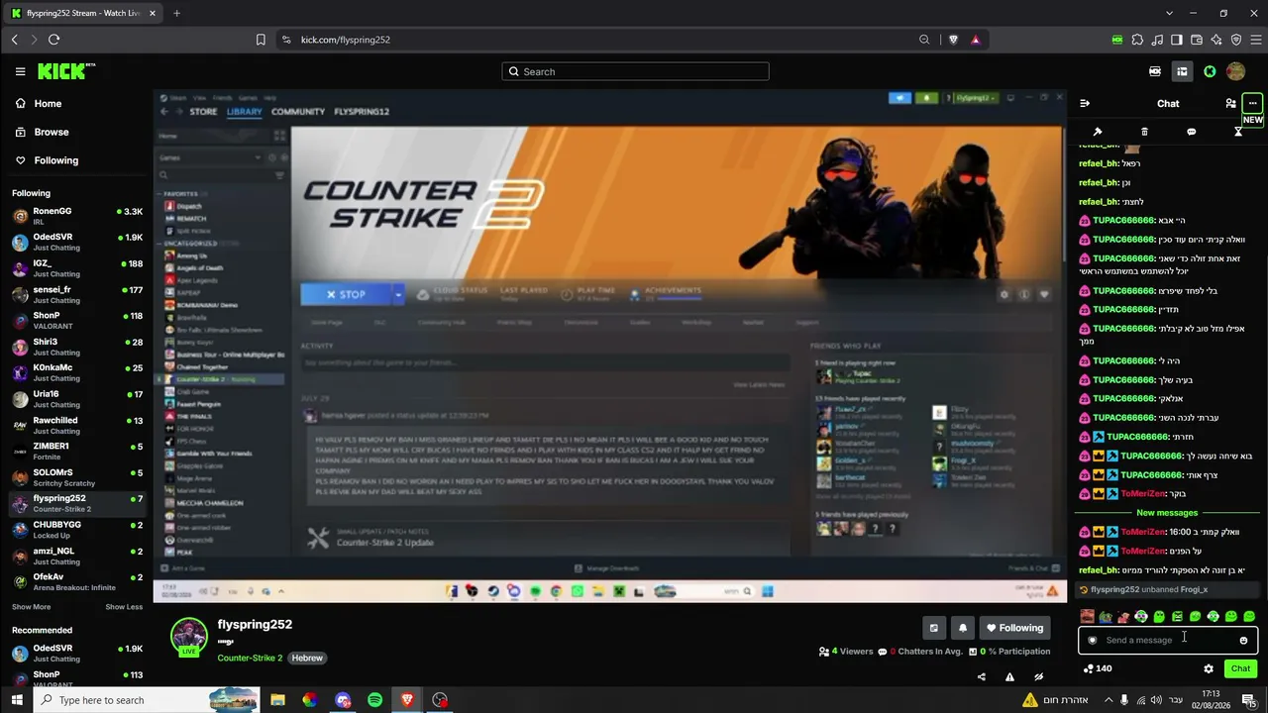1268x713 pixels.
Task: Open the chat more-options menu
Action: [1252, 103]
